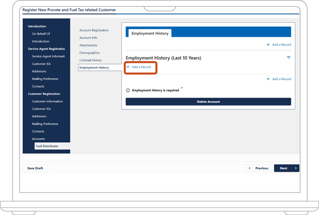Click the info icon next to Employment history is required

(x=128, y=90)
